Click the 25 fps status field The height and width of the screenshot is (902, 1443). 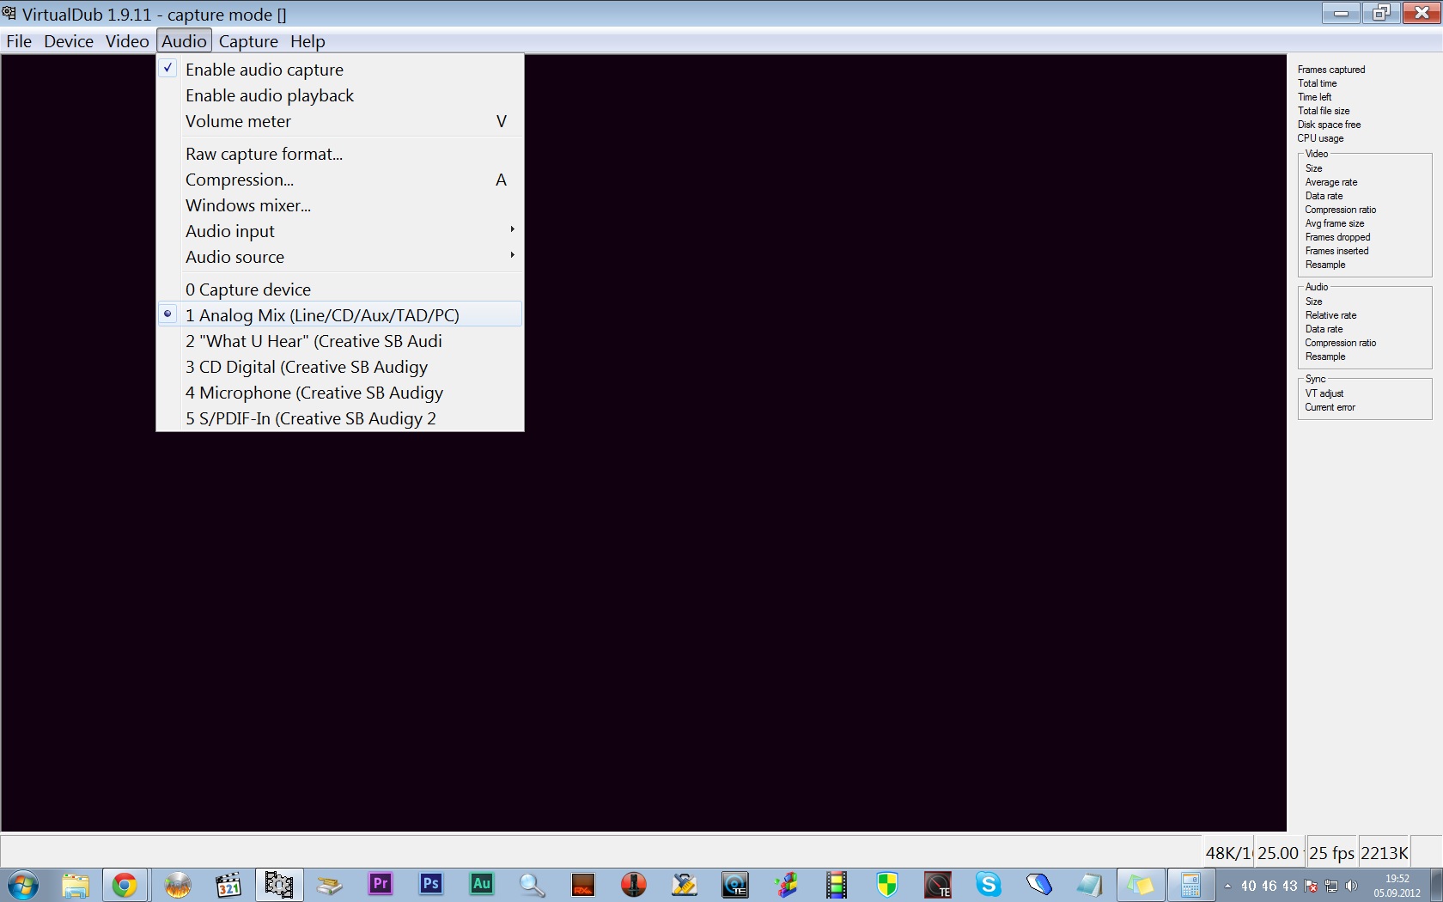[1331, 853]
